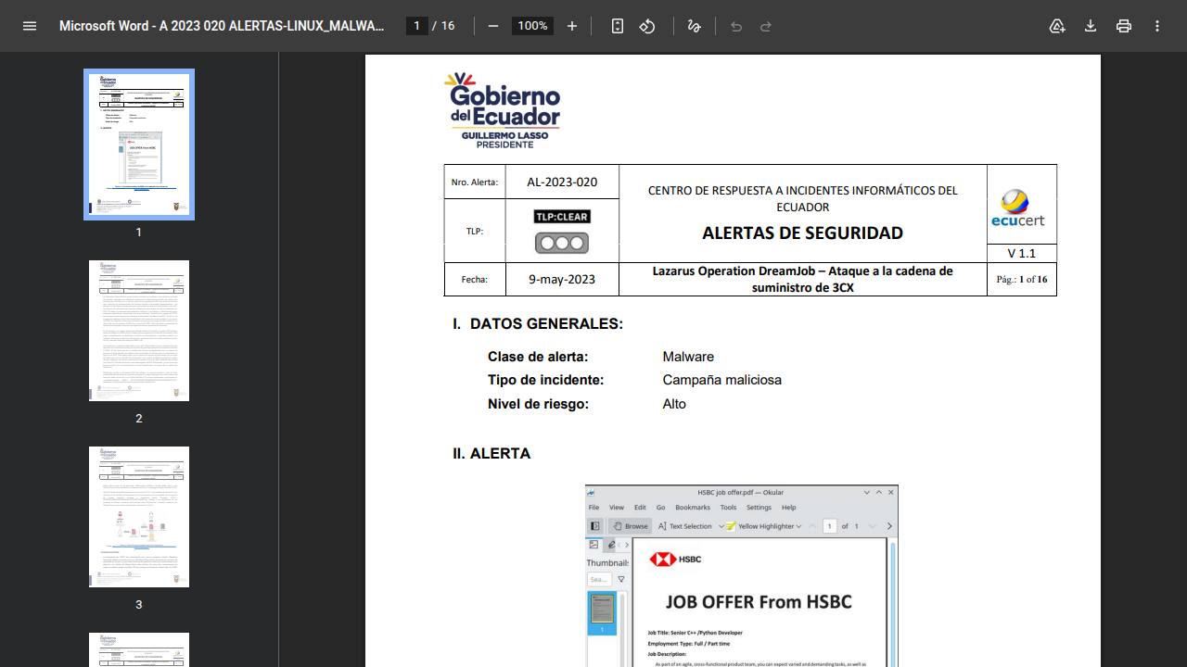Select page 1 thumbnail
Screen dimensions: 1187x667
coord(139,145)
